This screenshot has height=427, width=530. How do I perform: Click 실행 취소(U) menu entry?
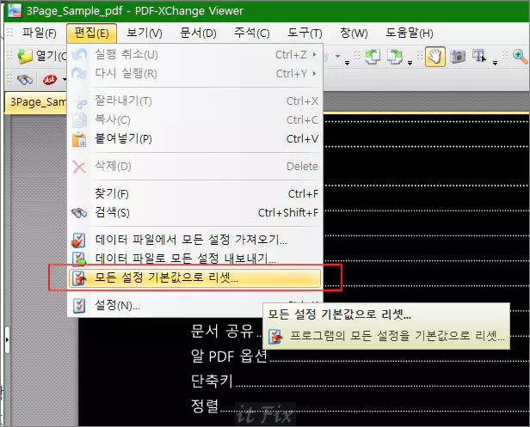click(195, 55)
